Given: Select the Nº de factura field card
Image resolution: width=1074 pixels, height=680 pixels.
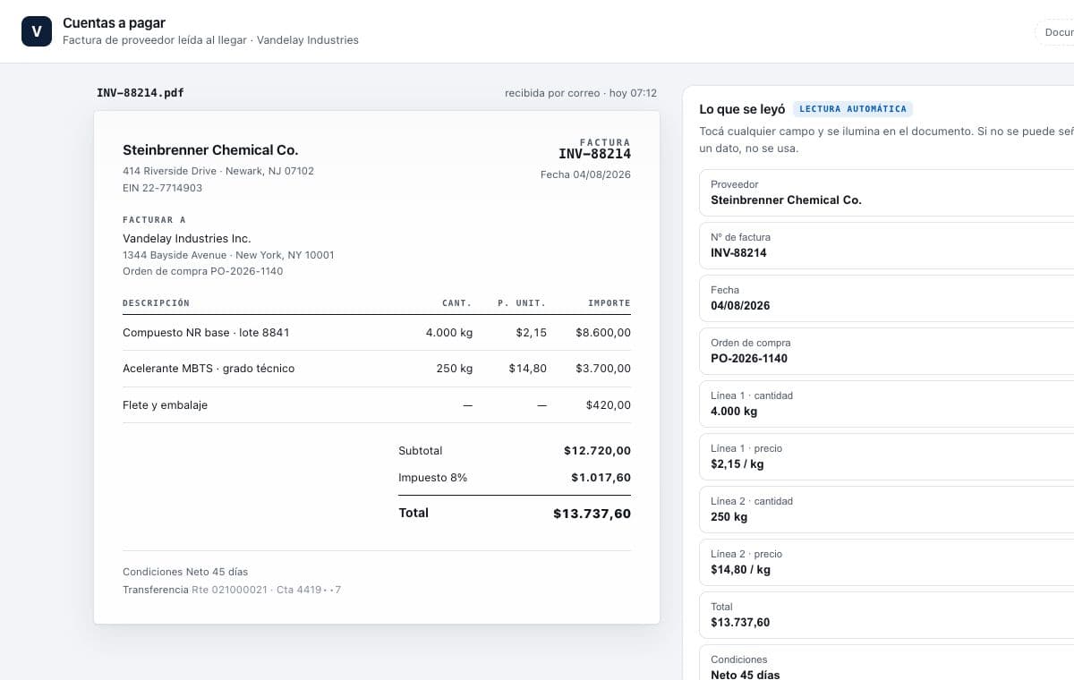Looking at the screenshot, I should point(886,245).
